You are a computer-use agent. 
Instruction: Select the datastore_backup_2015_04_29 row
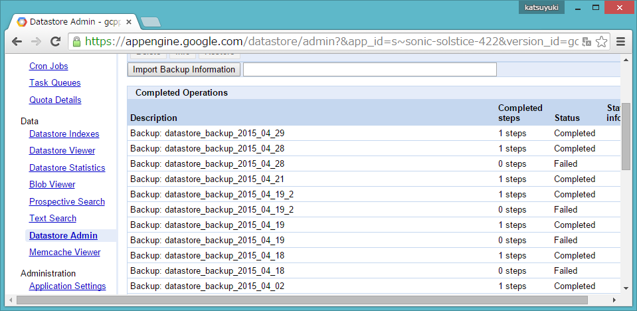(x=374, y=134)
